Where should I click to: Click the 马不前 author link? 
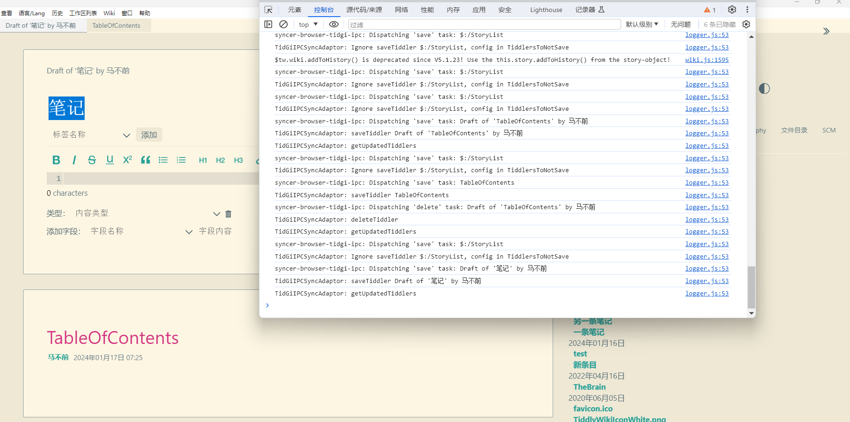58,357
